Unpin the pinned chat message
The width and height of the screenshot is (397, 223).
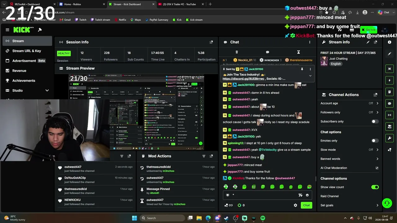pos(302,69)
